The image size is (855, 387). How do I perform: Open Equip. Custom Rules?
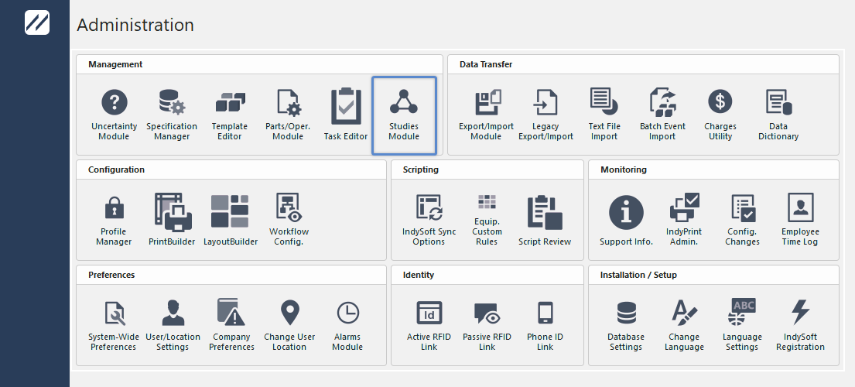tap(487, 221)
